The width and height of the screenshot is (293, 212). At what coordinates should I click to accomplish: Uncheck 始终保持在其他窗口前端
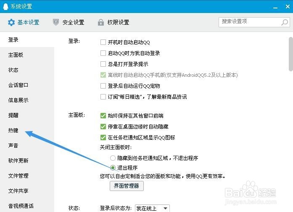coord(103,116)
